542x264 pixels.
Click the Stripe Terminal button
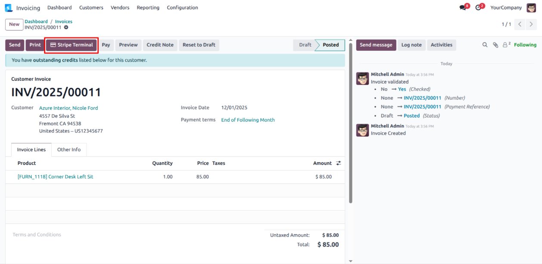pyautogui.click(x=72, y=45)
